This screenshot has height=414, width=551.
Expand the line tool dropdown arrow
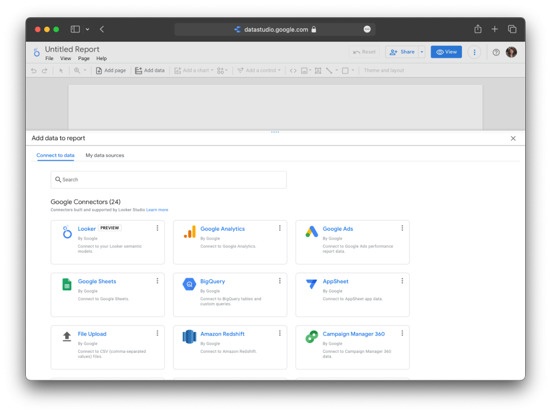(337, 70)
